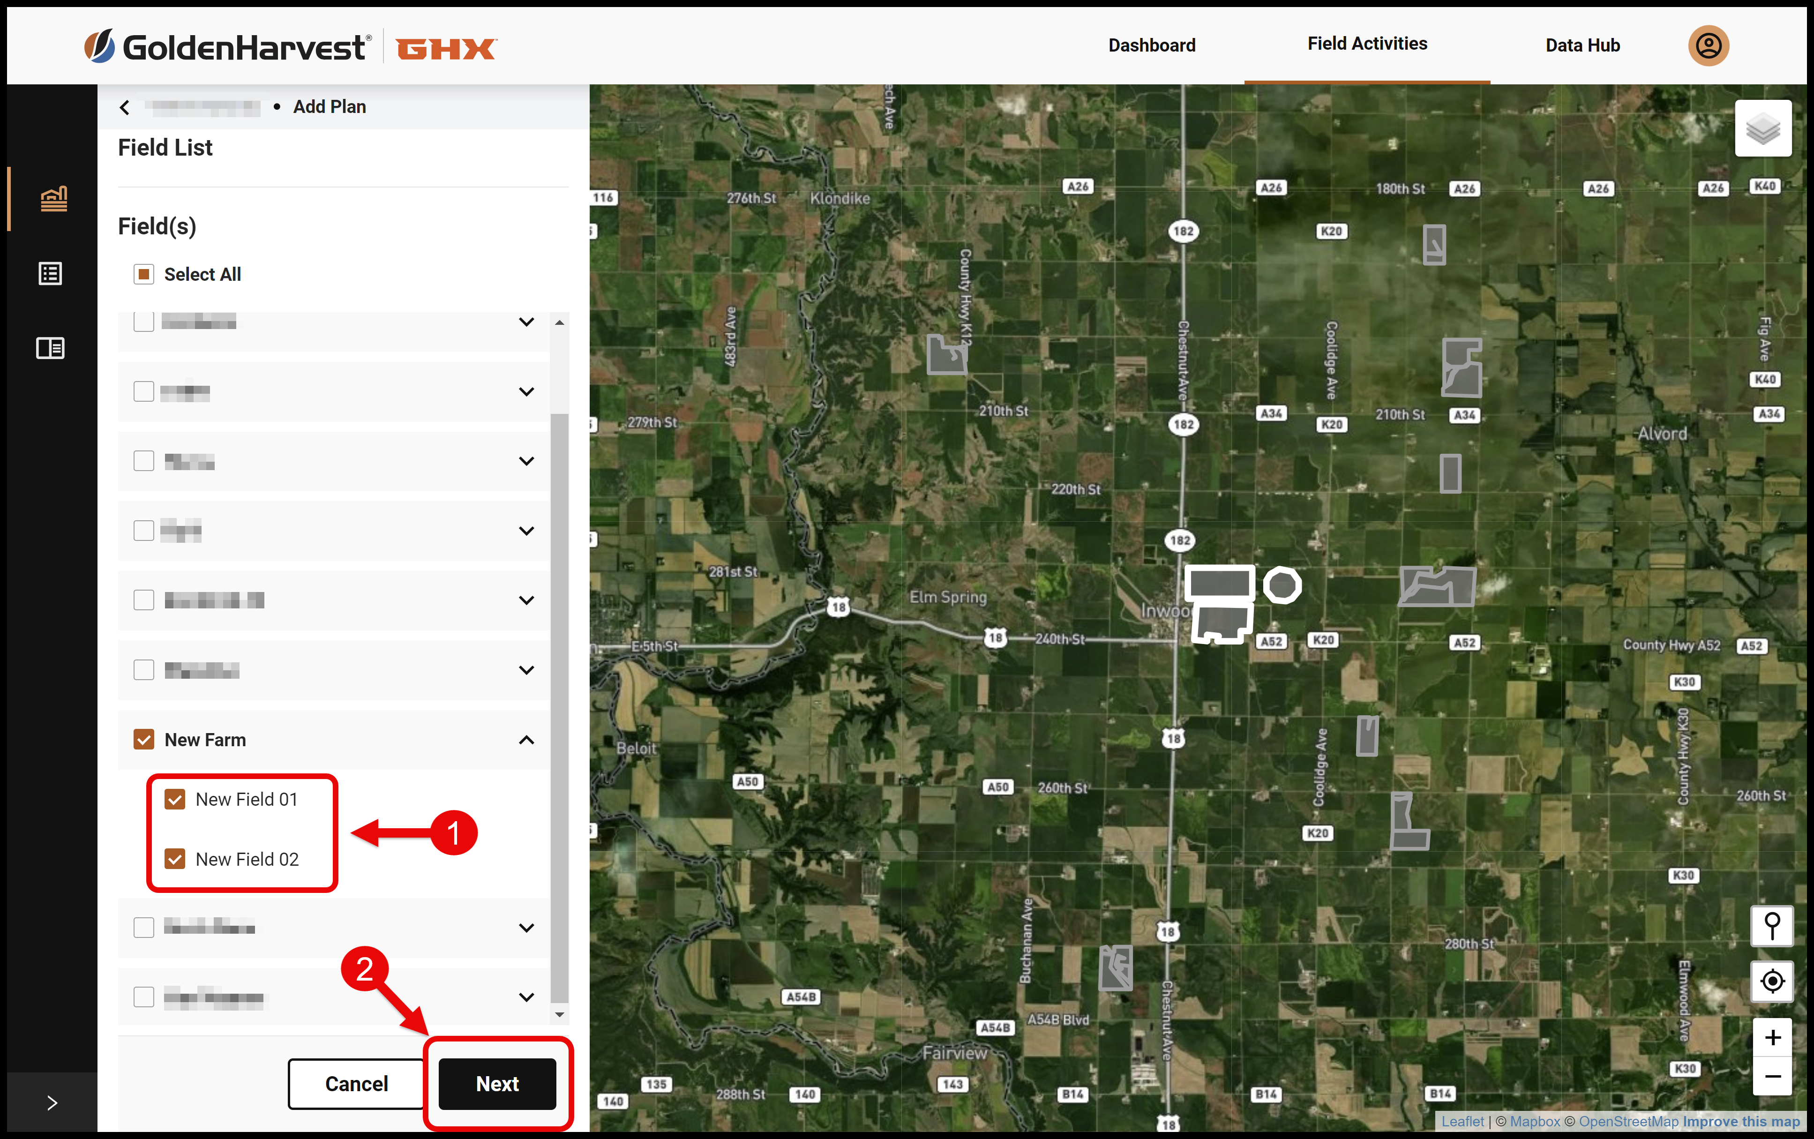This screenshot has height=1139, width=1814.
Task: Select the gray field outline near Klondike
Action: 946,355
